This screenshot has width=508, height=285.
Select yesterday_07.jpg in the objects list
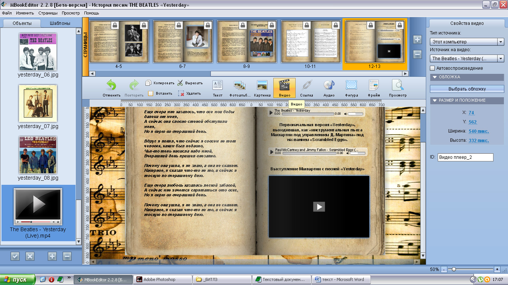point(38,107)
